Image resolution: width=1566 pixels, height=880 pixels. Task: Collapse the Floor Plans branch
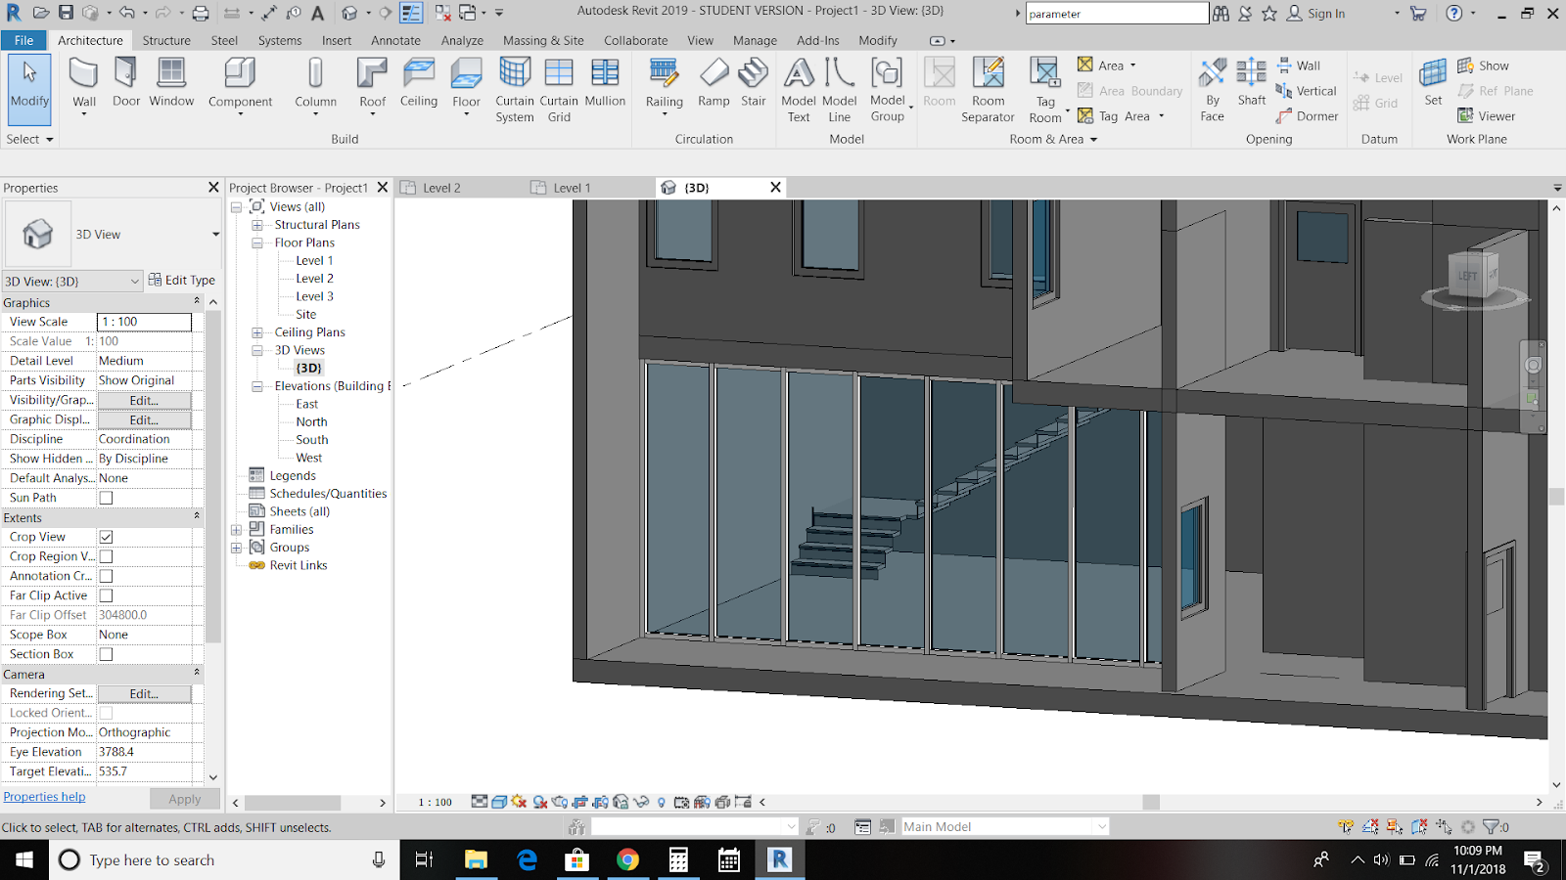click(x=255, y=242)
